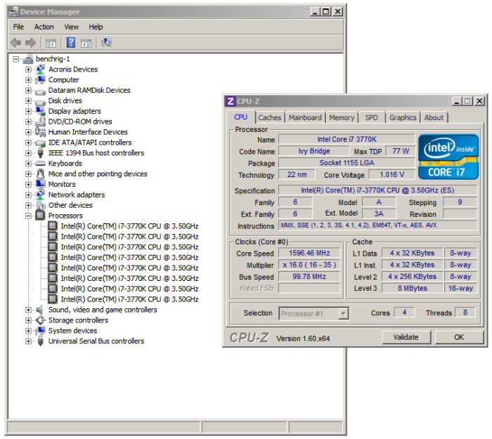
Task: Click the Action Pane toolbar icon next to Help
Action: (x=86, y=43)
